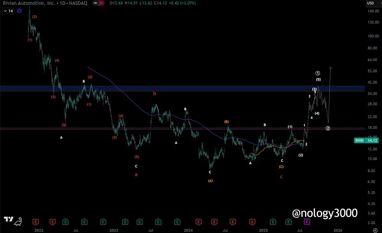This screenshot has width=382, height=233.
Task: Collapse the indicator legend showing 14
Action: [x=8, y=11]
